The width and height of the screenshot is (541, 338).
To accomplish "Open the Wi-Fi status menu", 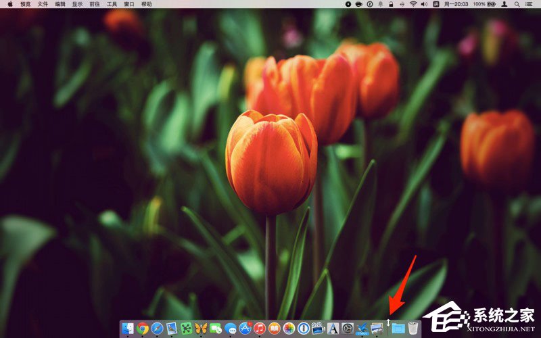I will (x=413, y=4).
